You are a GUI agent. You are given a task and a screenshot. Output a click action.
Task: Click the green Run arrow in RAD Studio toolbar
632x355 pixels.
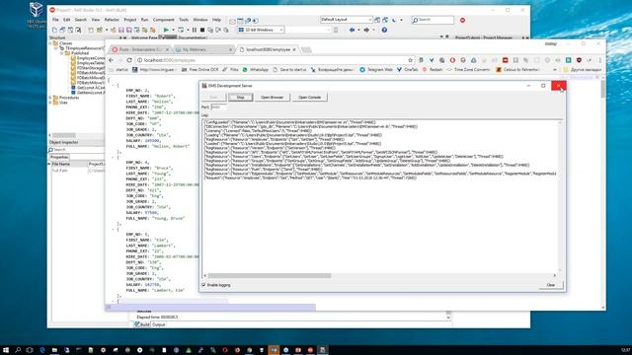166,30
